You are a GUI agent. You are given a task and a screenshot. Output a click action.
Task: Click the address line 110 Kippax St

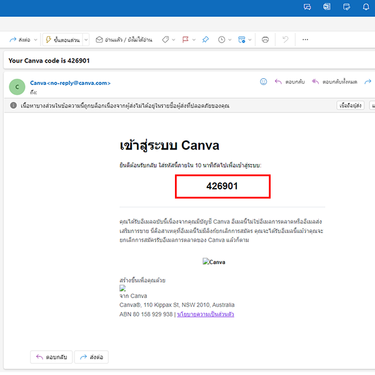point(177,305)
